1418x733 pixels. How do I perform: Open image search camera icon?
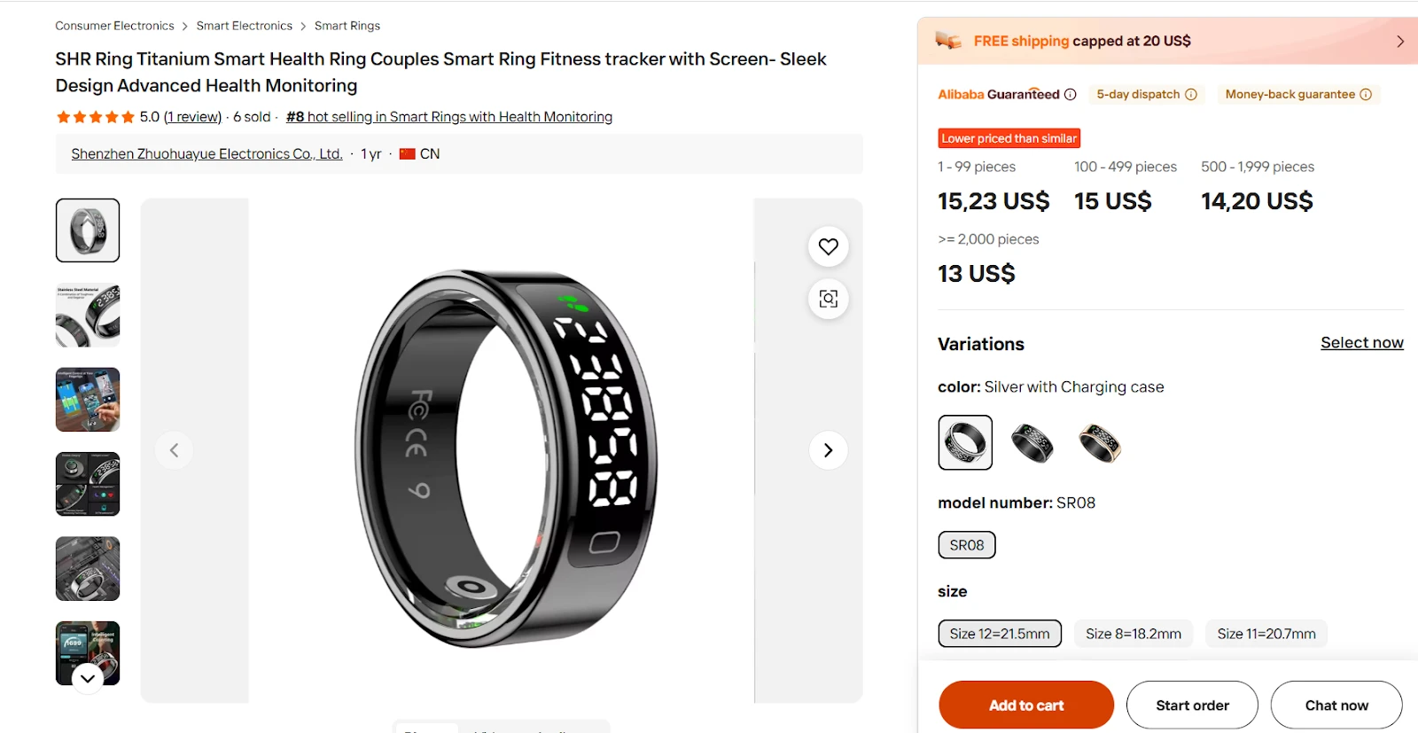[828, 299]
